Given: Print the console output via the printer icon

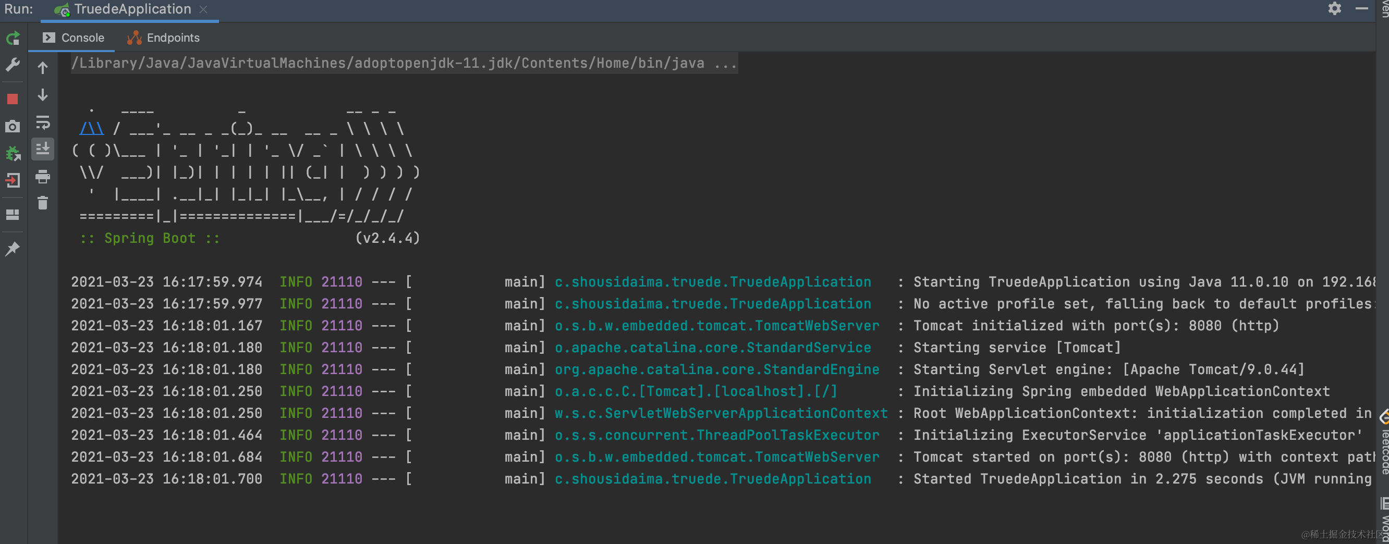Looking at the screenshot, I should pos(43,176).
